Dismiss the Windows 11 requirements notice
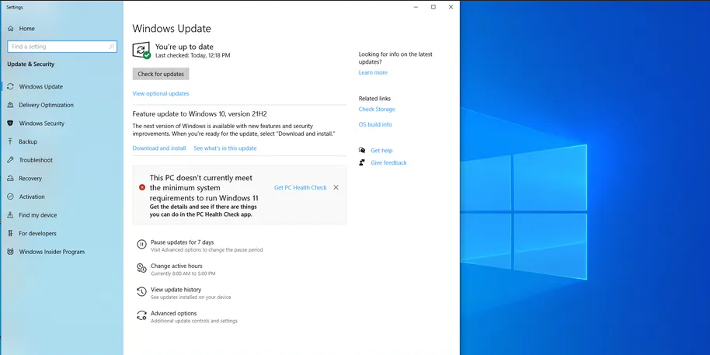710x355 pixels. click(x=336, y=187)
